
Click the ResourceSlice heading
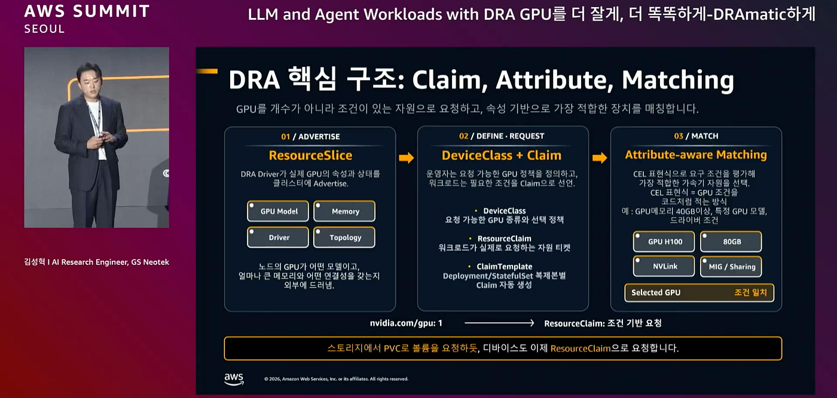click(x=310, y=156)
